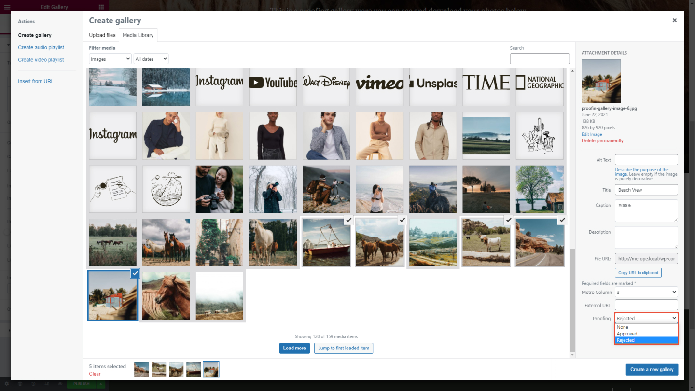Click the highlighted beach hut thumbnail in selection tray

click(x=211, y=369)
